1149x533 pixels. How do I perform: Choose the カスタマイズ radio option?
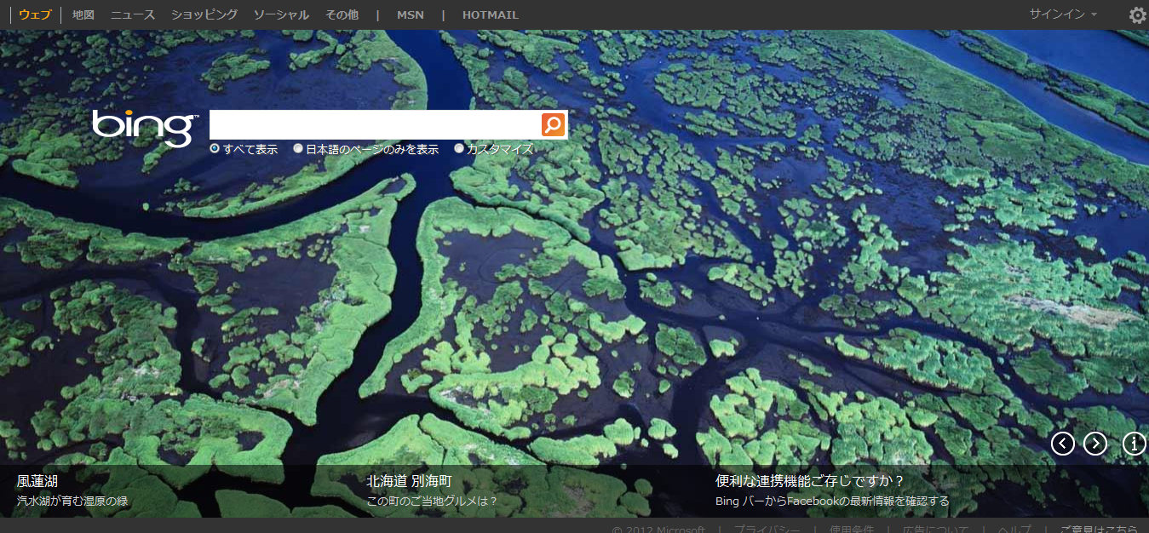pos(459,149)
